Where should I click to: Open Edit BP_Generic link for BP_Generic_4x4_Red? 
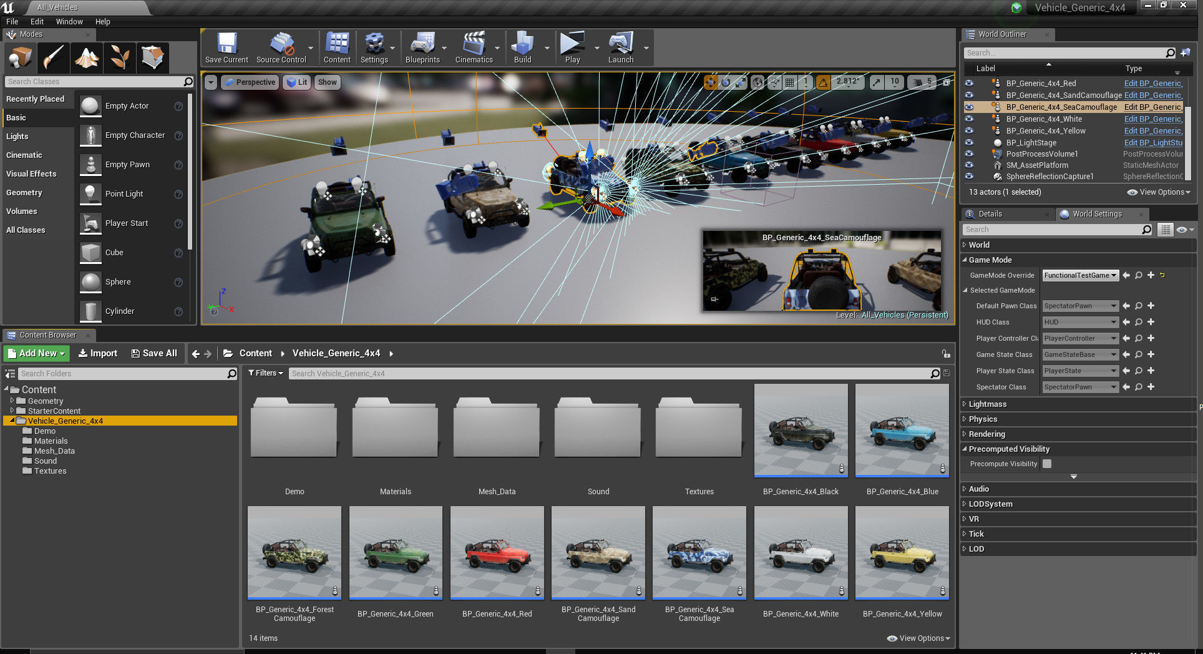(x=1153, y=83)
